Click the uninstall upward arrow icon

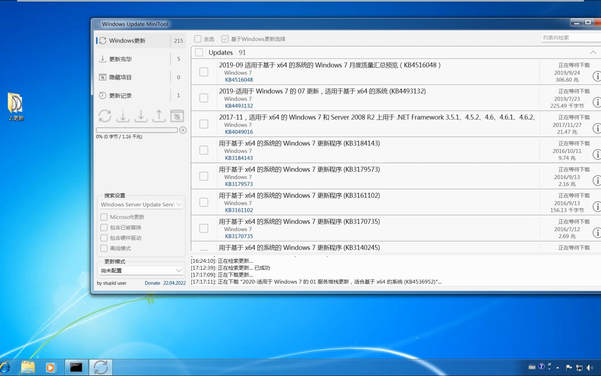coord(159,116)
